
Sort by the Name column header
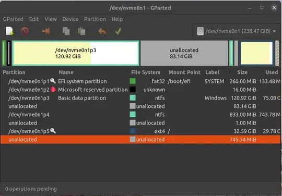[66, 72]
